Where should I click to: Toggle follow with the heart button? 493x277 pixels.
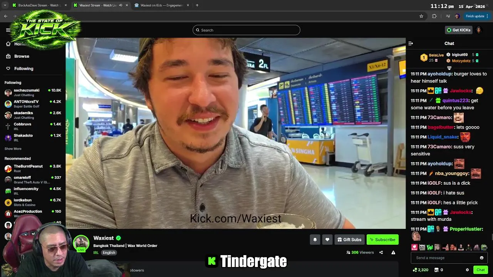(x=327, y=240)
